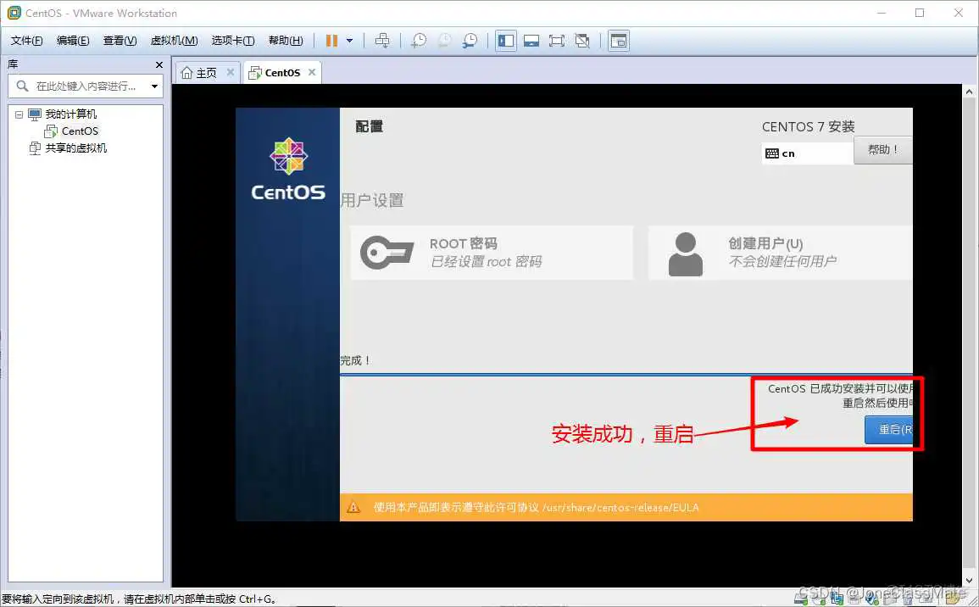Expand the suspend button dropdown arrow
The image size is (979, 607).
tap(349, 40)
